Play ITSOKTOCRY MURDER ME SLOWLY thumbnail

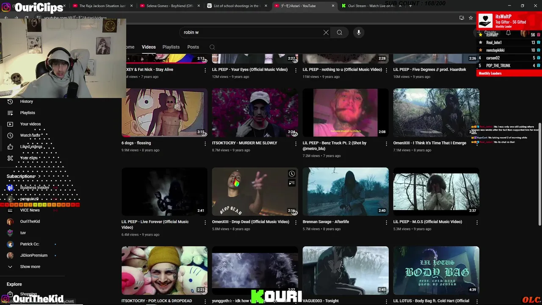pos(255,113)
